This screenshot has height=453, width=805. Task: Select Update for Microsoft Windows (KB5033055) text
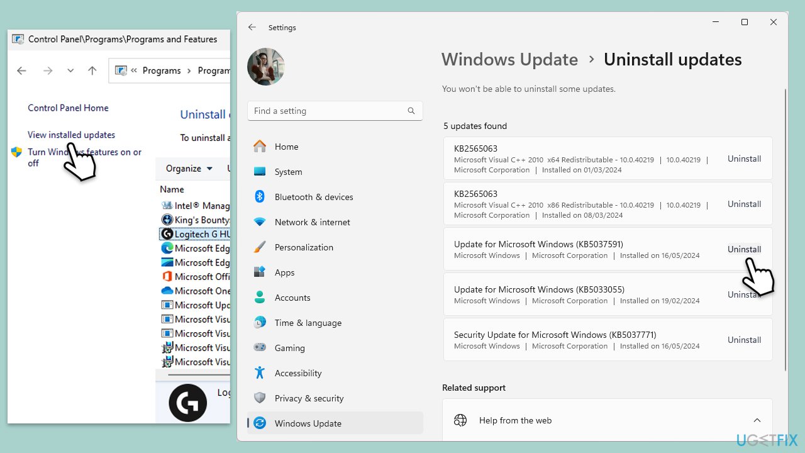539,289
